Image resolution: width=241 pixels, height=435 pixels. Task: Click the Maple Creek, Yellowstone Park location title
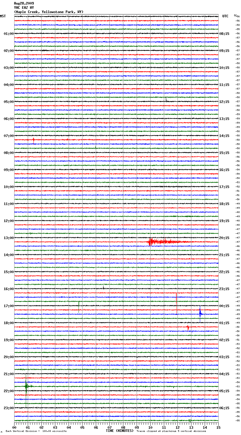click(x=49, y=12)
